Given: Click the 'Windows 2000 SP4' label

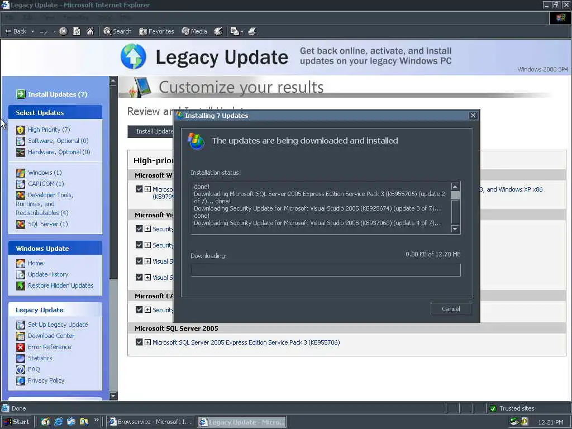Looking at the screenshot, I should pyautogui.click(x=542, y=69).
